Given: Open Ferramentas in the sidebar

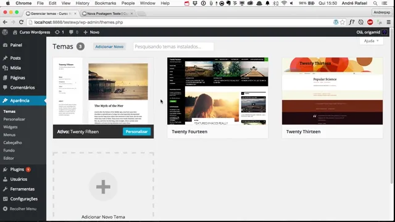Looking at the screenshot, I should click(23, 189).
